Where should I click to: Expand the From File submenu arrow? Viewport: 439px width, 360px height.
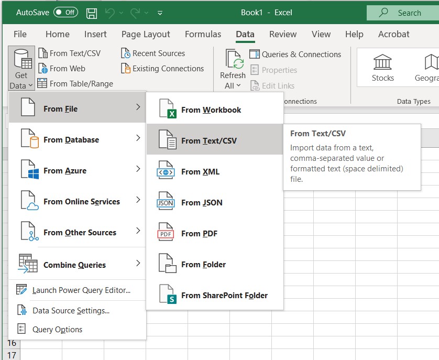click(x=138, y=107)
